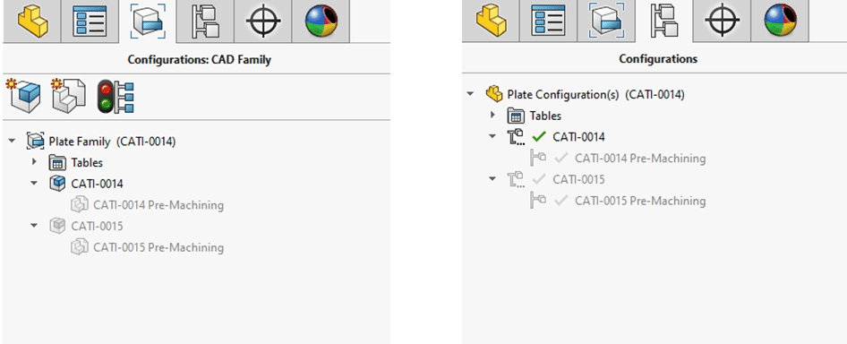
Task: Open PropertyManager tab in left panel
Action: tap(90, 21)
